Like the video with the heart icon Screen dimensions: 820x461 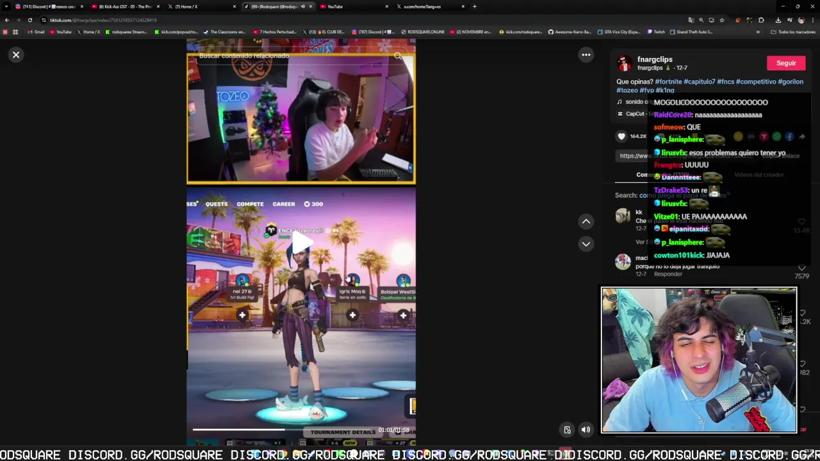click(621, 136)
